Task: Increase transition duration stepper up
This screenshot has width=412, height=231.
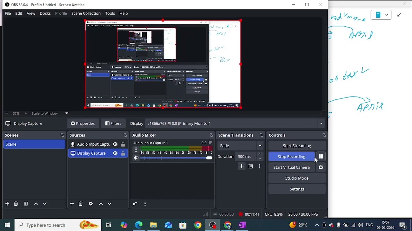Action: point(260,154)
